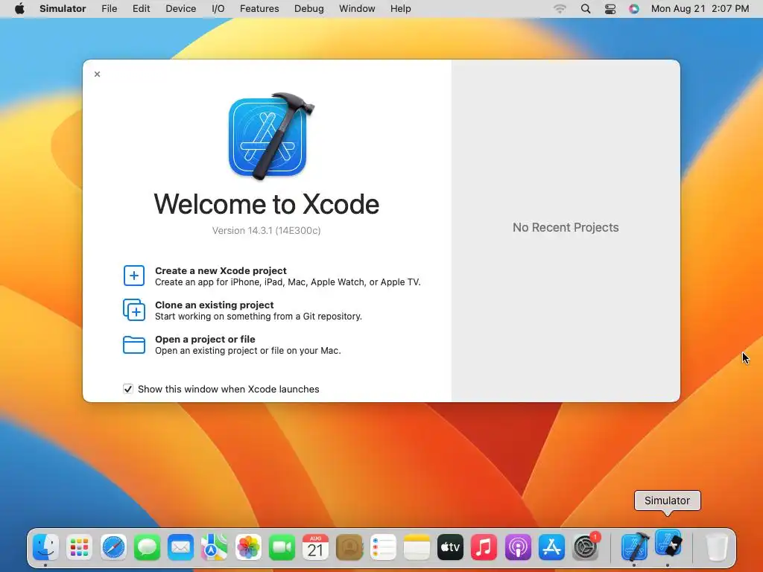Open the File menu
This screenshot has width=763, height=572.
tap(109, 9)
